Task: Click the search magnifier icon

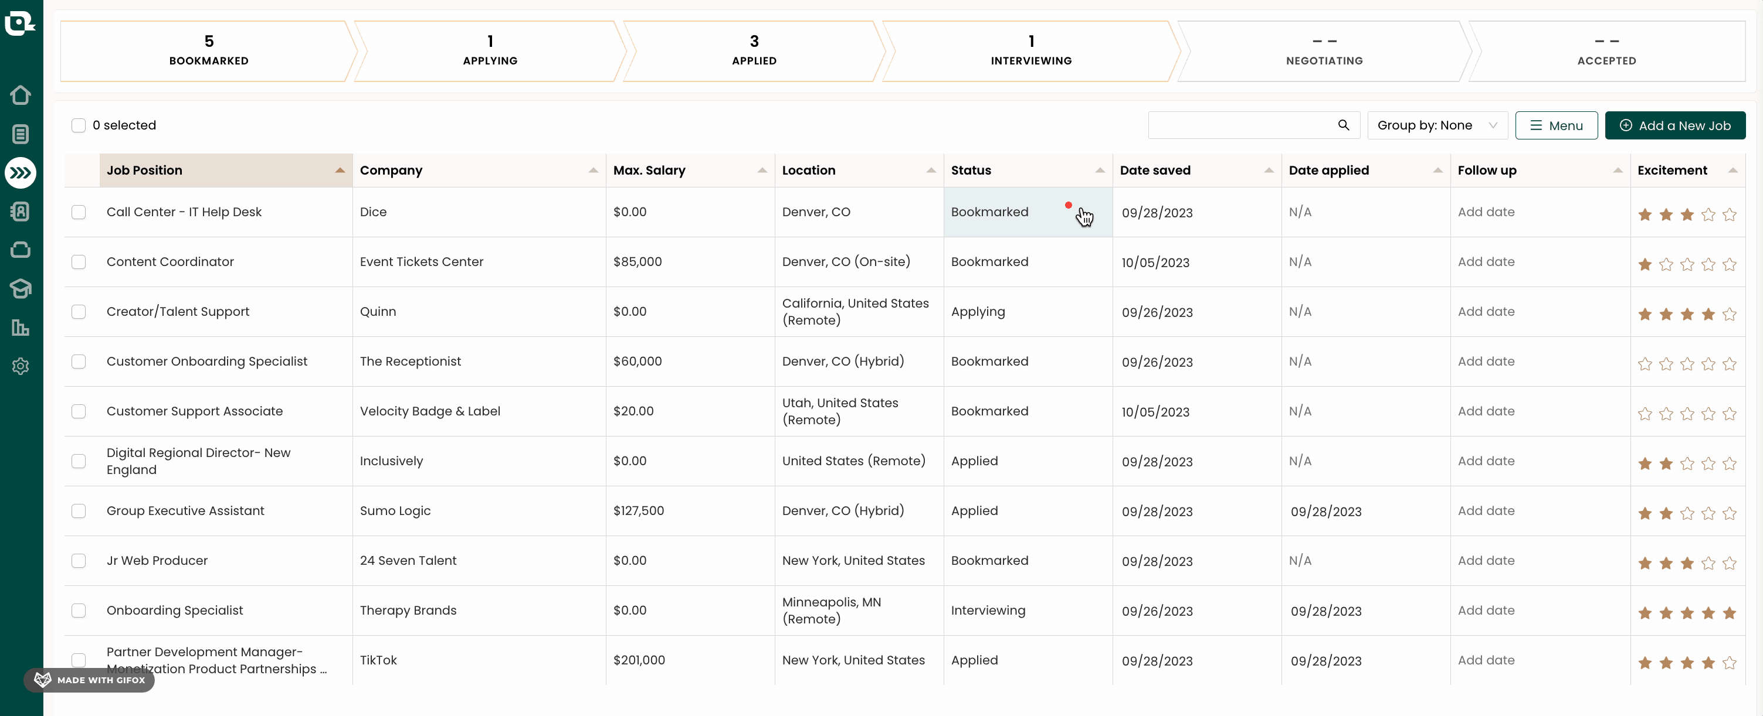Action: (1343, 125)
